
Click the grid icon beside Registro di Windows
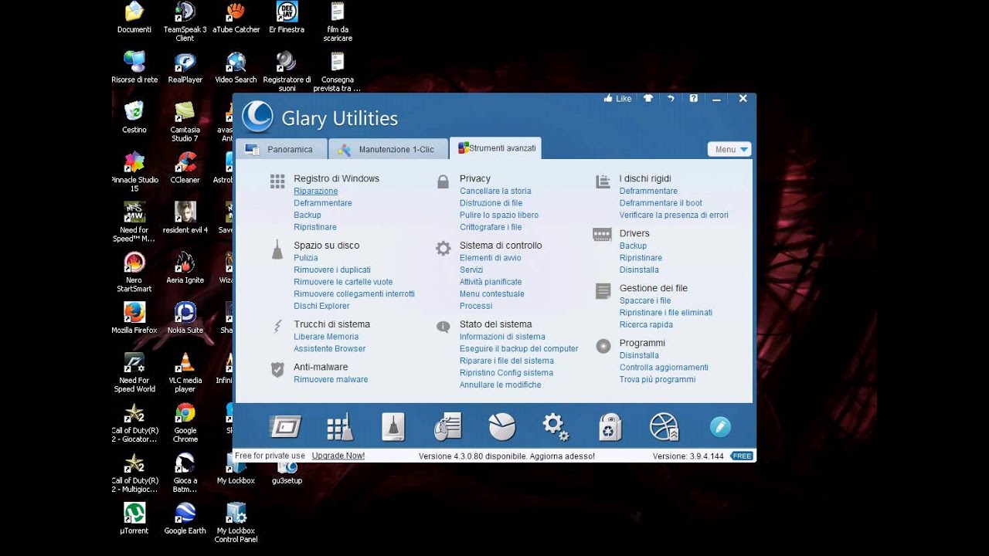tap(277, 181)
